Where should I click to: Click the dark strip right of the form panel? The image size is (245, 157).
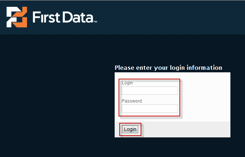238,105
